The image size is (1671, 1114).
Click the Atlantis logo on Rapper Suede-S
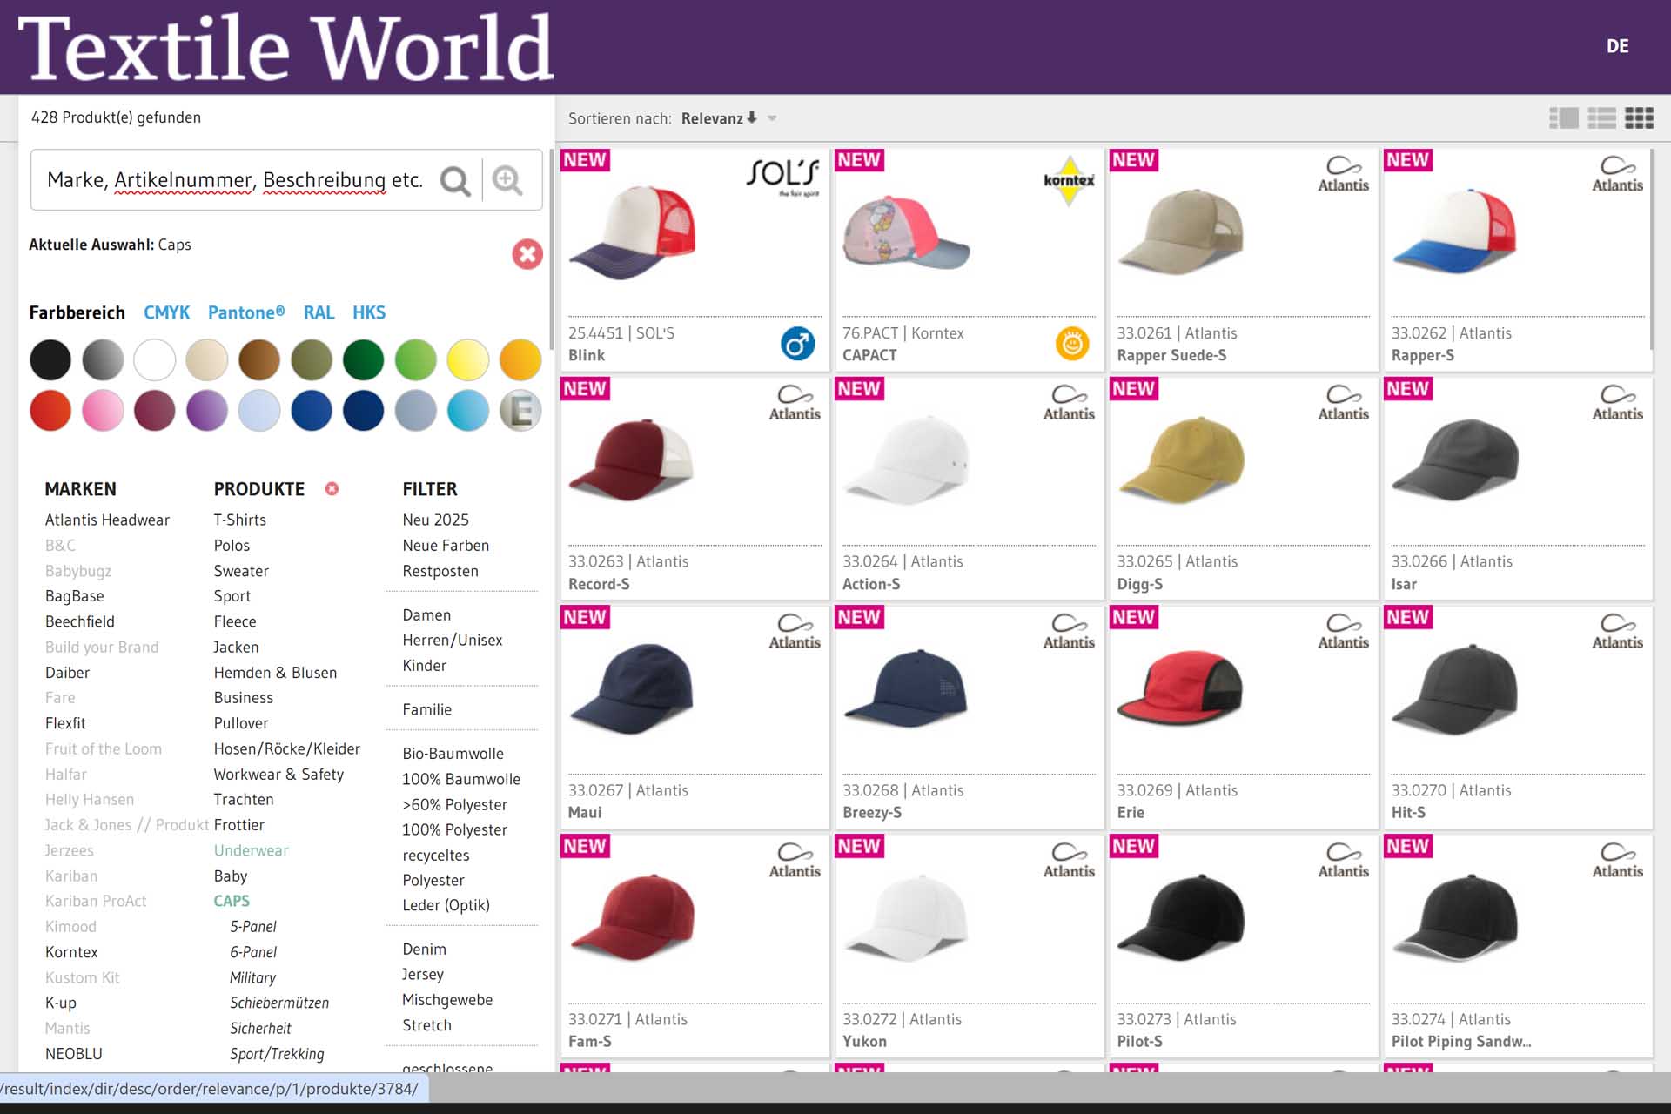coord(1343,174)
